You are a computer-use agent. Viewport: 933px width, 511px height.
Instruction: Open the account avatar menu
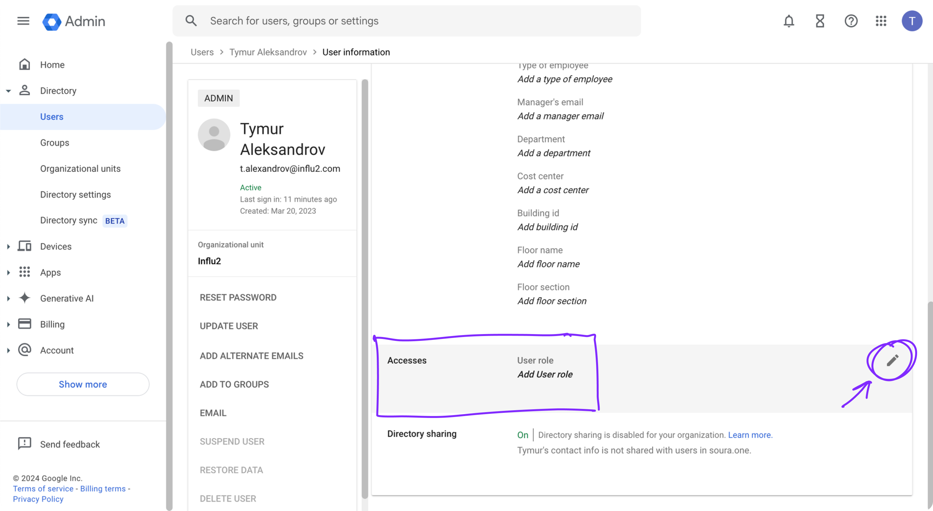912,21
